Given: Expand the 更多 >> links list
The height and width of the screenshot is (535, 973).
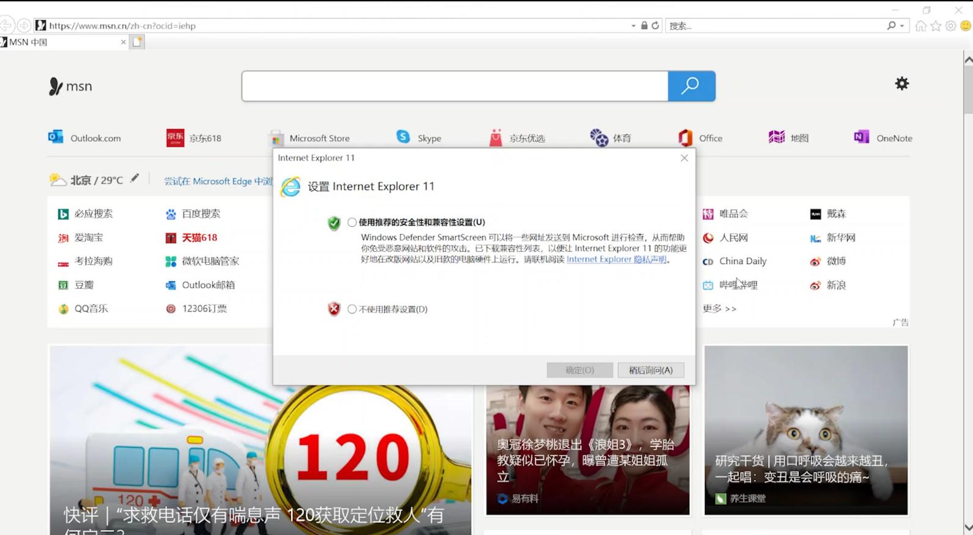Looking at the screenshot, I should coord(719,309).
